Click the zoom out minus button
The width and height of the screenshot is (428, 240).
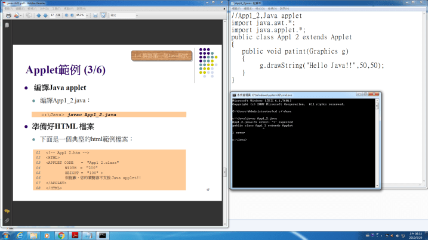point(67,15)
